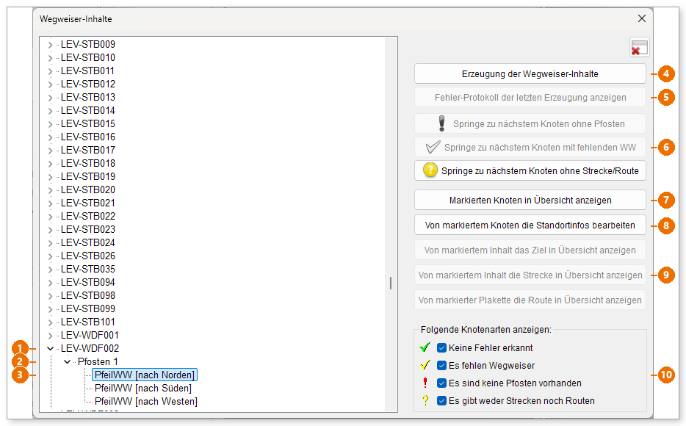Click the LEV-STB012 item

88,84
